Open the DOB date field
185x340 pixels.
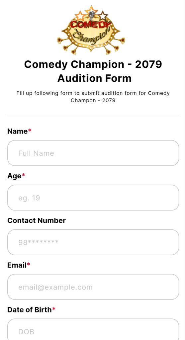(x=93, y=329)
